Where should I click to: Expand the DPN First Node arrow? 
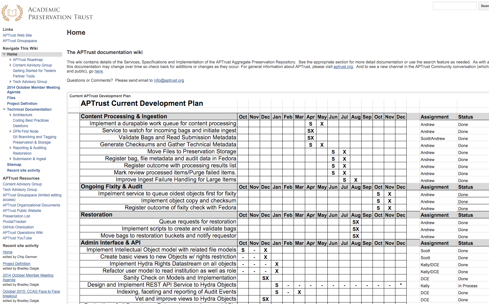(10, 131)
